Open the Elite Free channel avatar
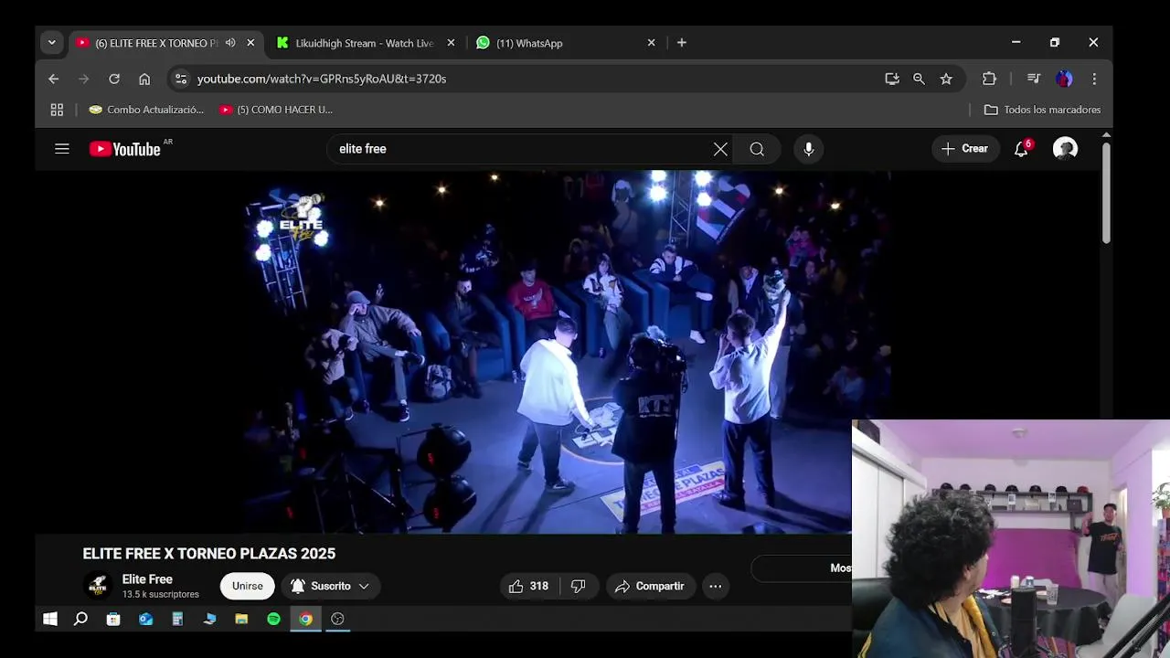Screen dimensions: 1170x658 [x=97, y=586]
